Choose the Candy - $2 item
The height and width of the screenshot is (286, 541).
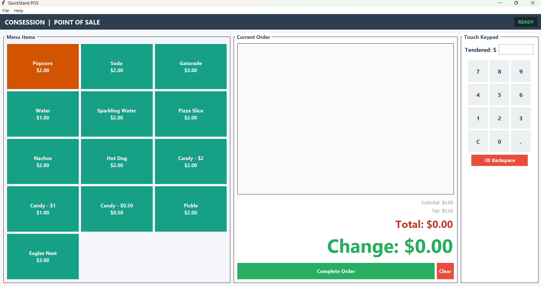191,161
